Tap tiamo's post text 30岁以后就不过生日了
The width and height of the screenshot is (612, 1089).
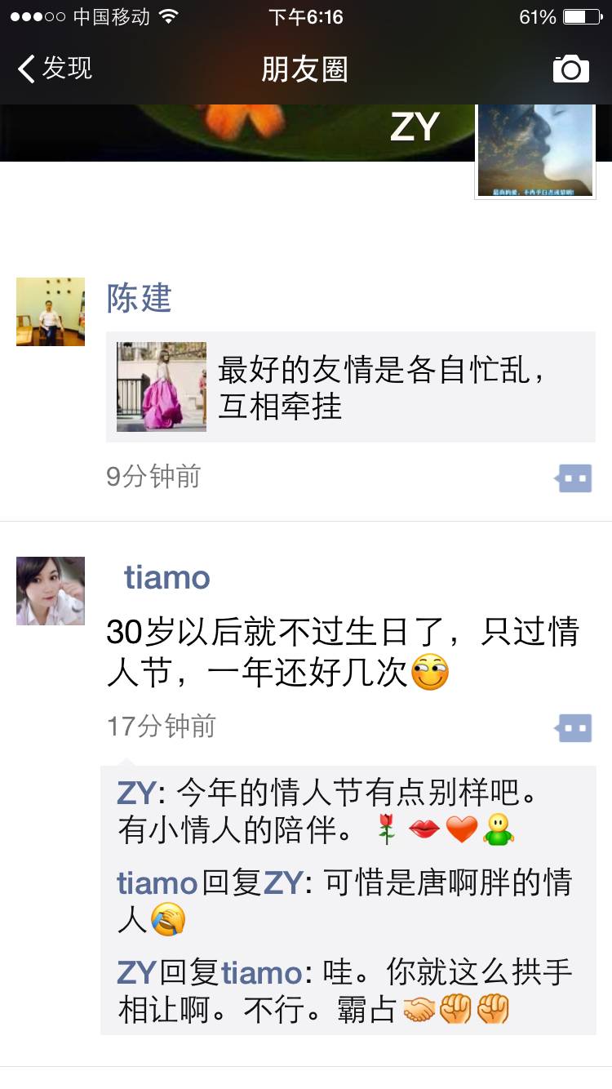[344, 653]
